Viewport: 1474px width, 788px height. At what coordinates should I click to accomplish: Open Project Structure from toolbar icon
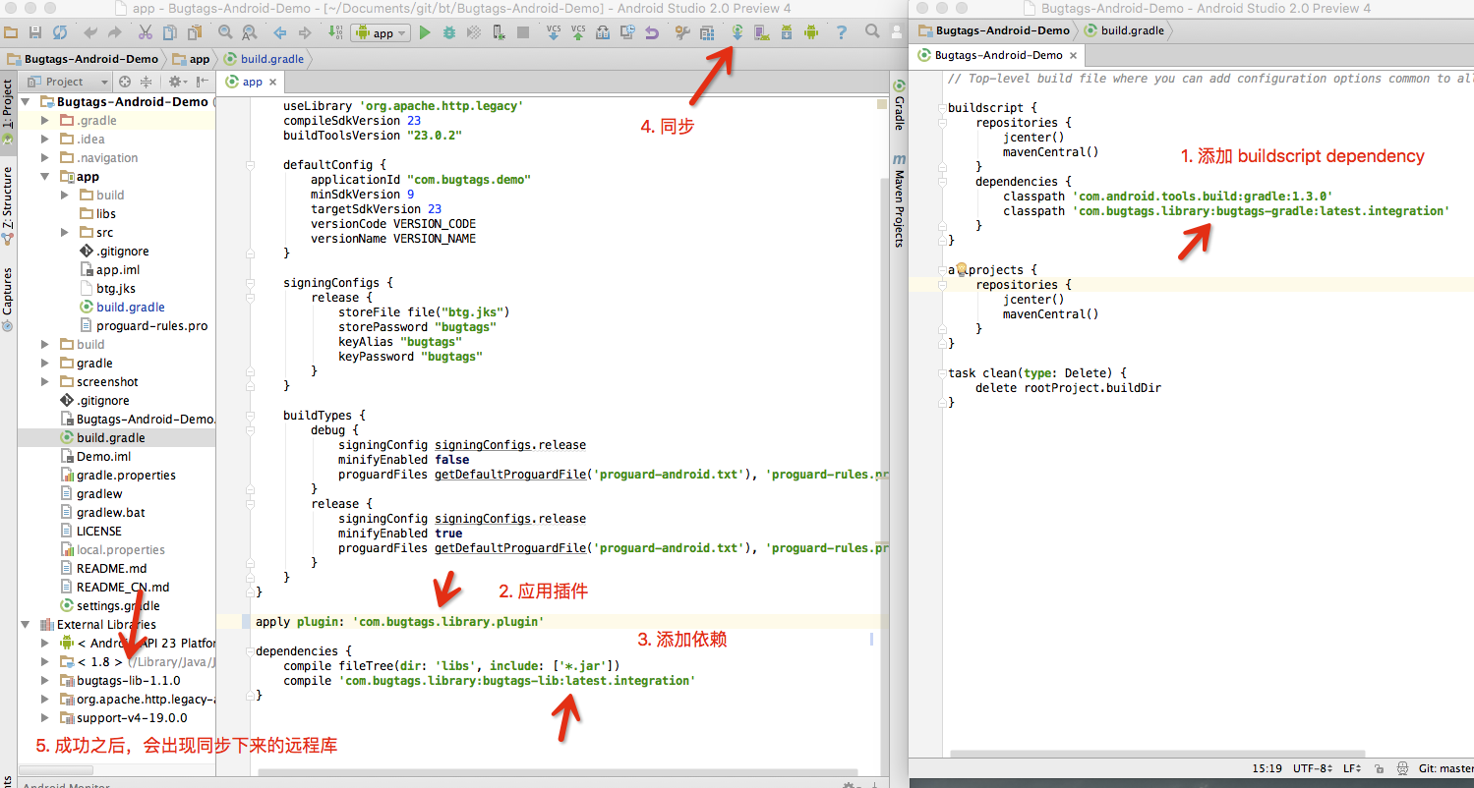click(x=706, y=32)
